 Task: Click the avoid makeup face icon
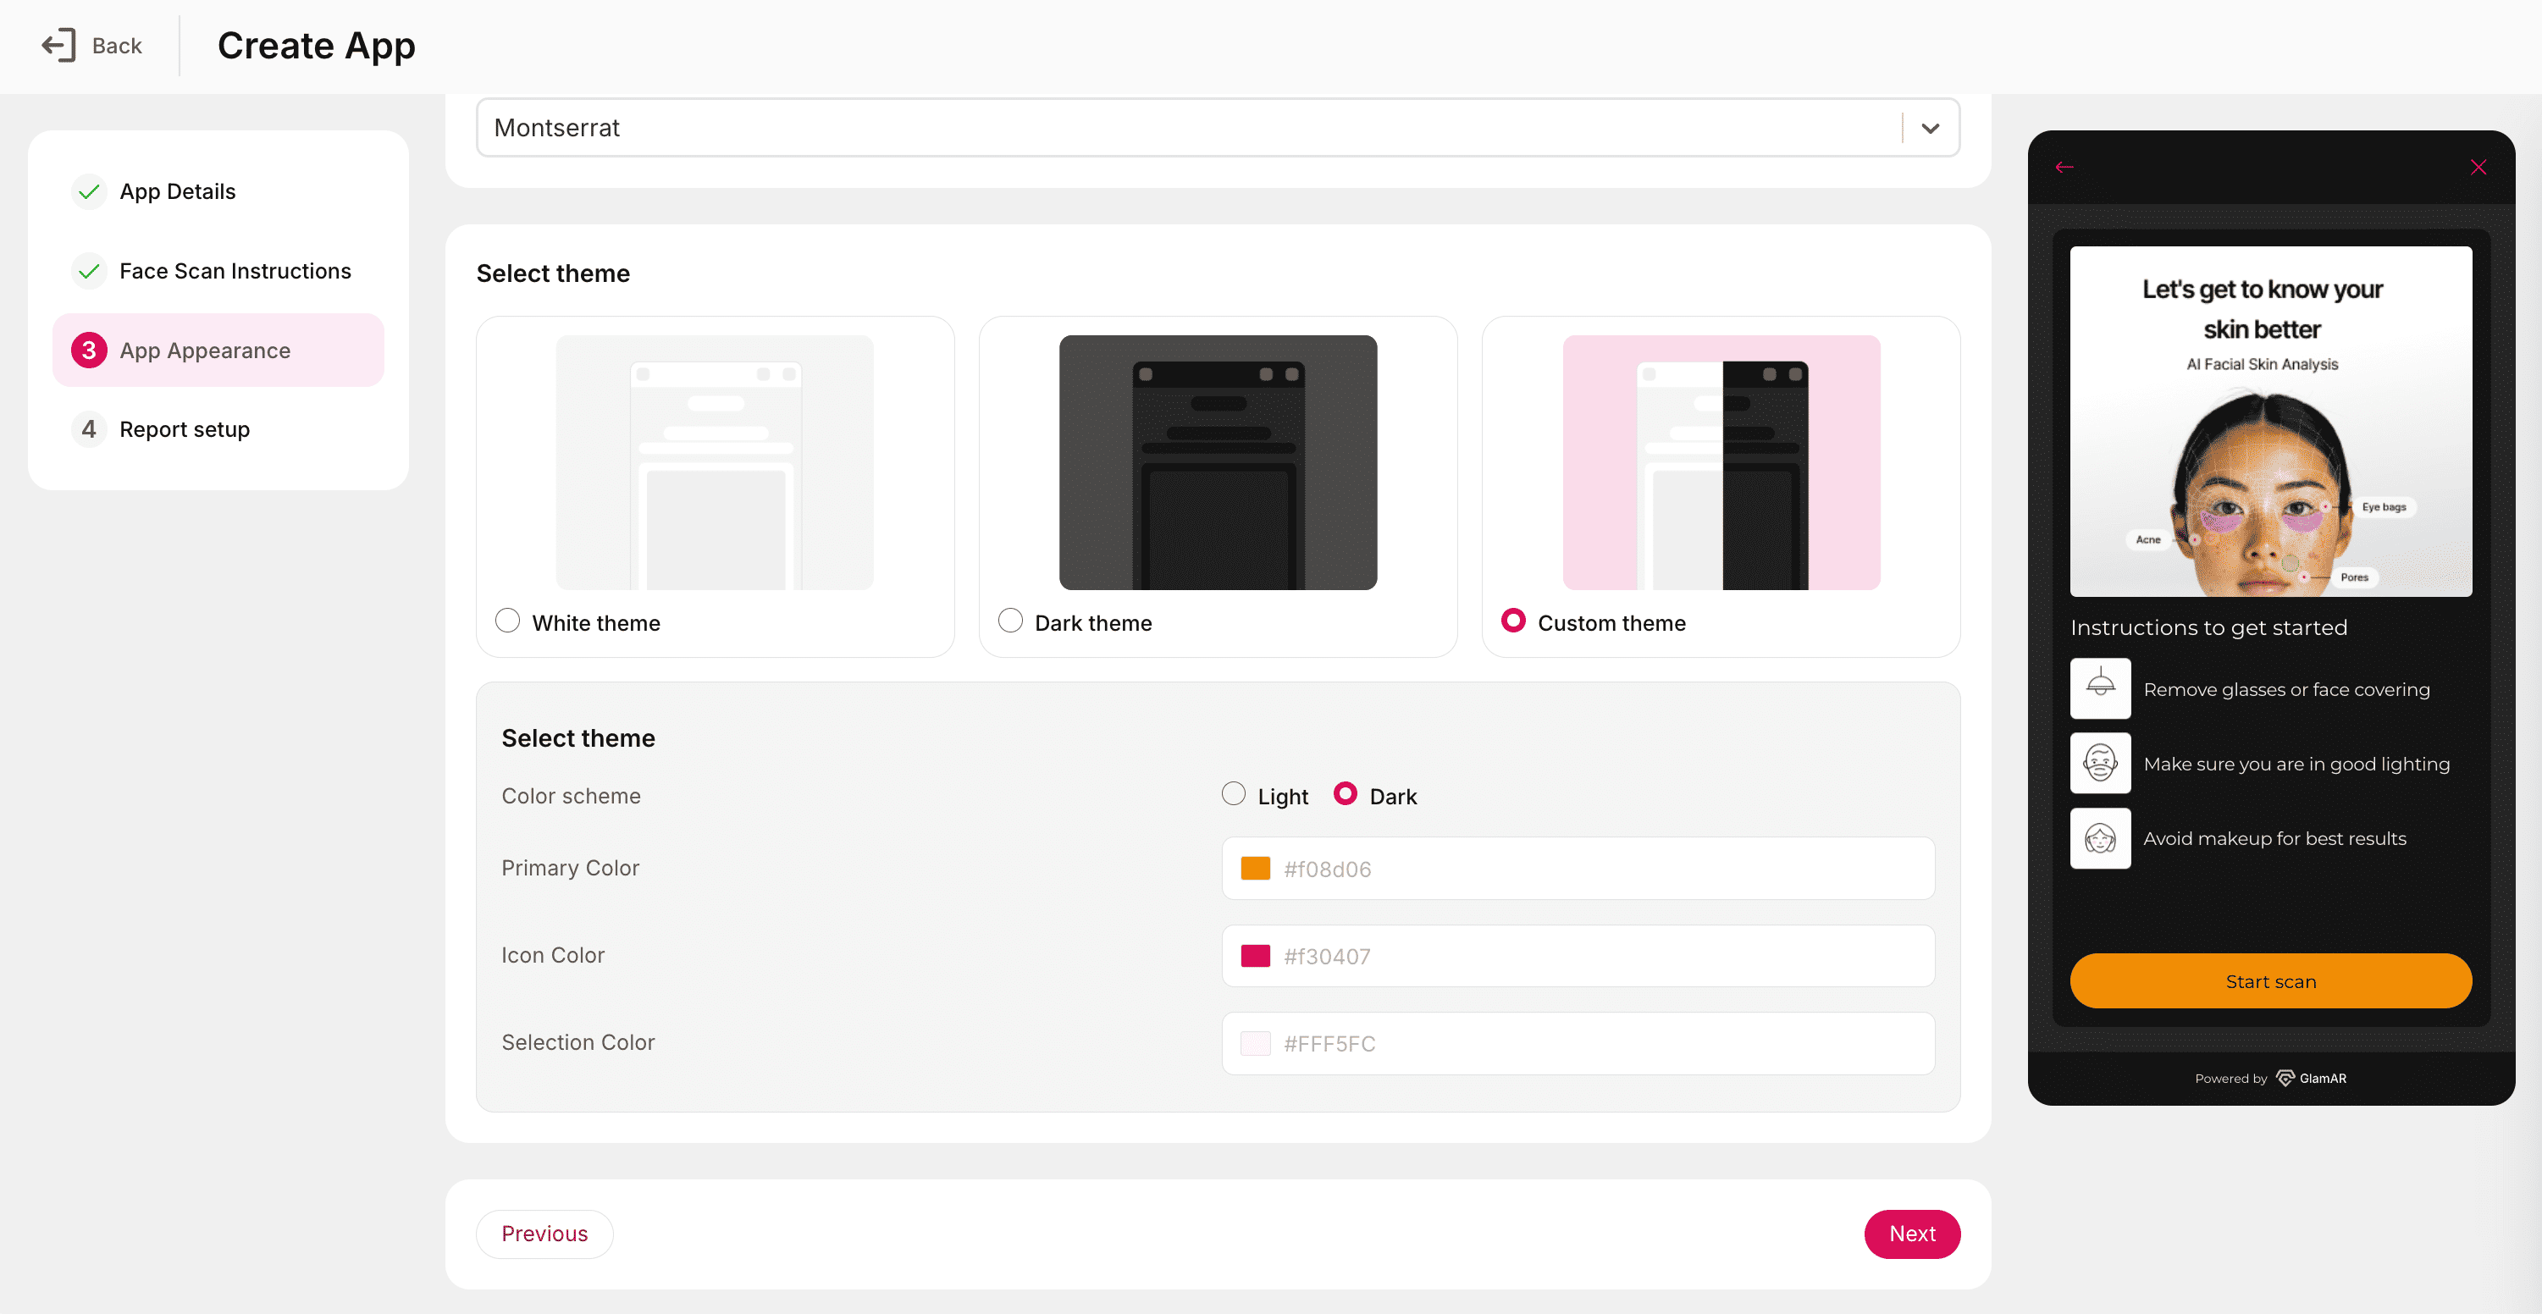click(x=2100, y=838)
